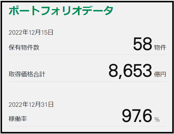Click the ポ character in the heading
This screenshot has height=134, width=174.
[x=14, y=10]
